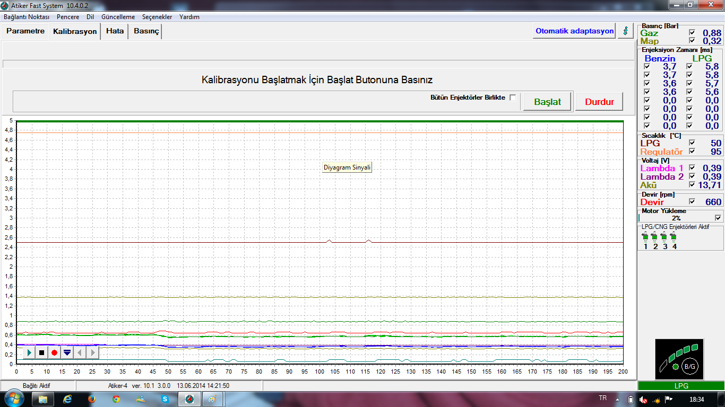Click the red Durdur button
Viewport: 725px width, 407px height.
pos(599,102)
